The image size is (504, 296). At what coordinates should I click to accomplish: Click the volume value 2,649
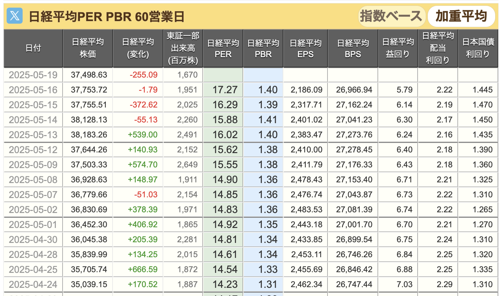187,165
